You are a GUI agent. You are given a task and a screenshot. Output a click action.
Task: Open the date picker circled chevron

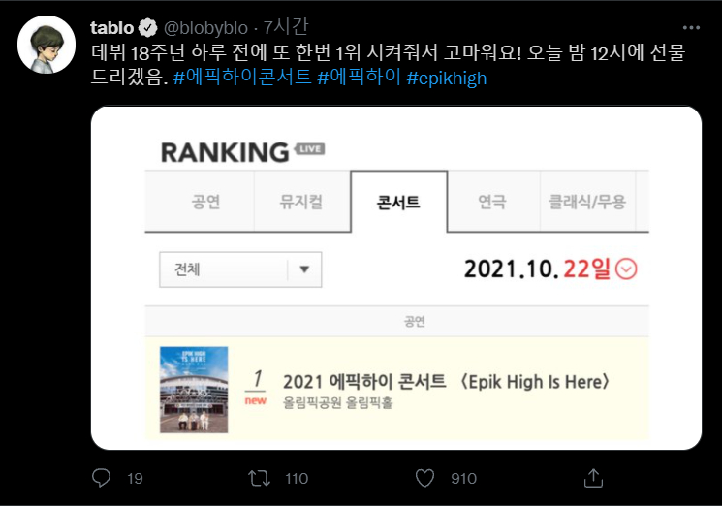(627, 269)
